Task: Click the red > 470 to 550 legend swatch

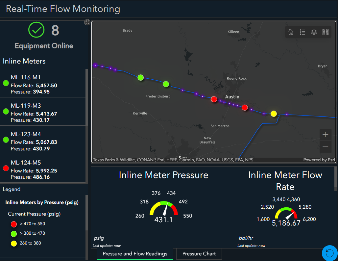Action: 14,224
